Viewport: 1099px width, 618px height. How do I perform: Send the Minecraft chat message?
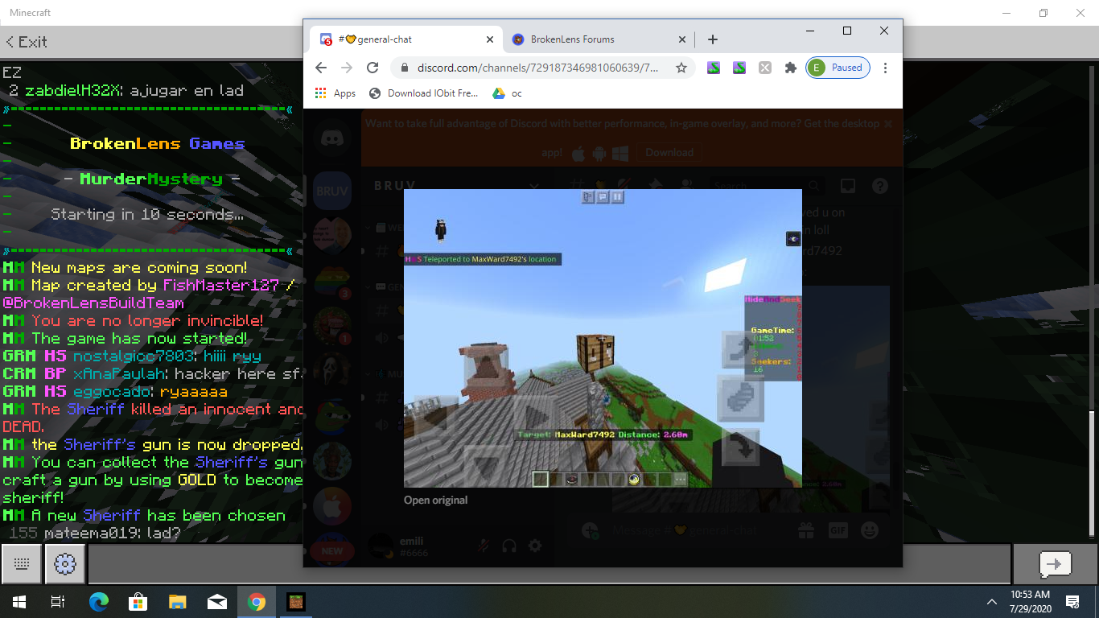[1055, 564]
